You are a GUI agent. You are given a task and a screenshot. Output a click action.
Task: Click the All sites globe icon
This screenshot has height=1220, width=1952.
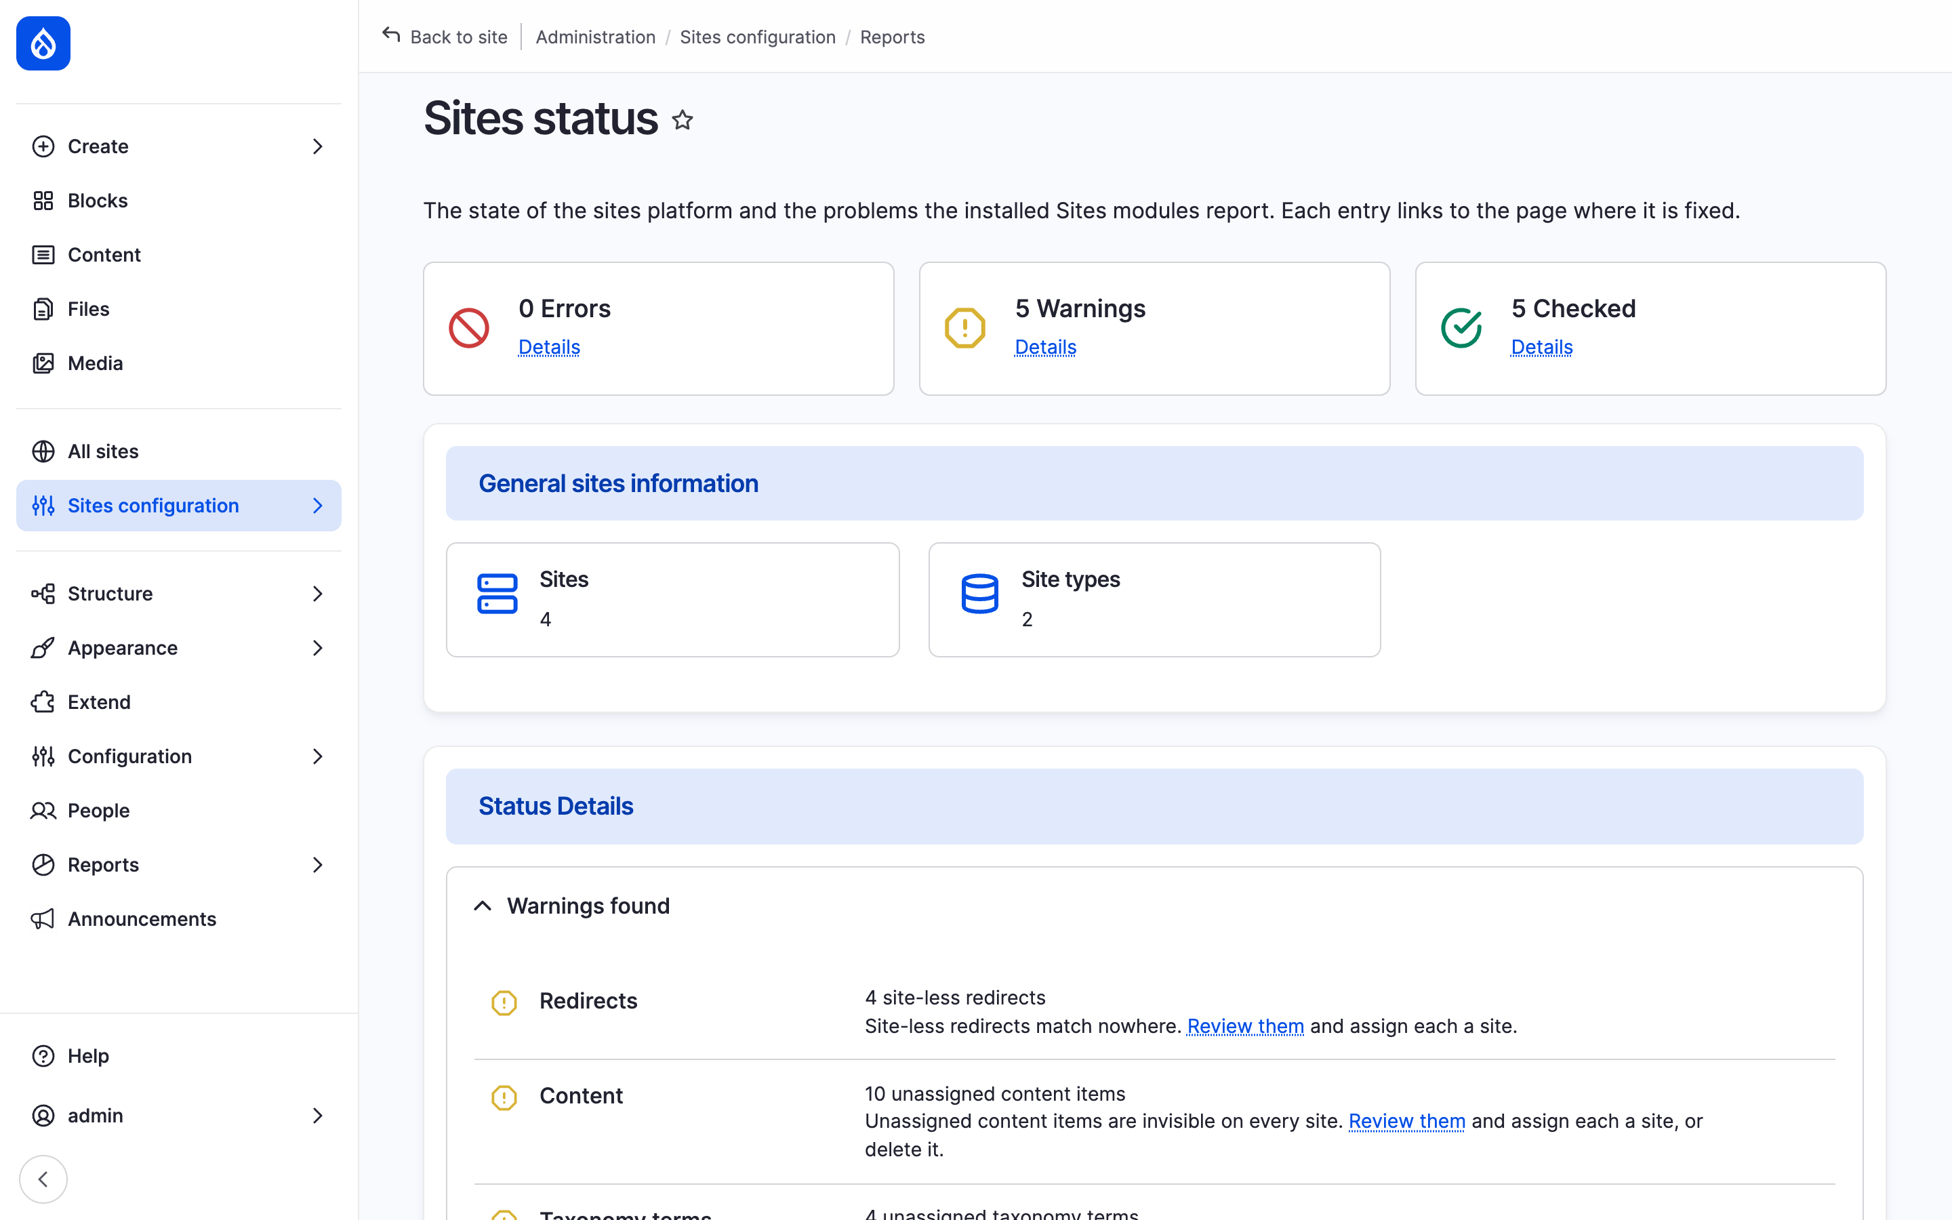click(43, 451)
